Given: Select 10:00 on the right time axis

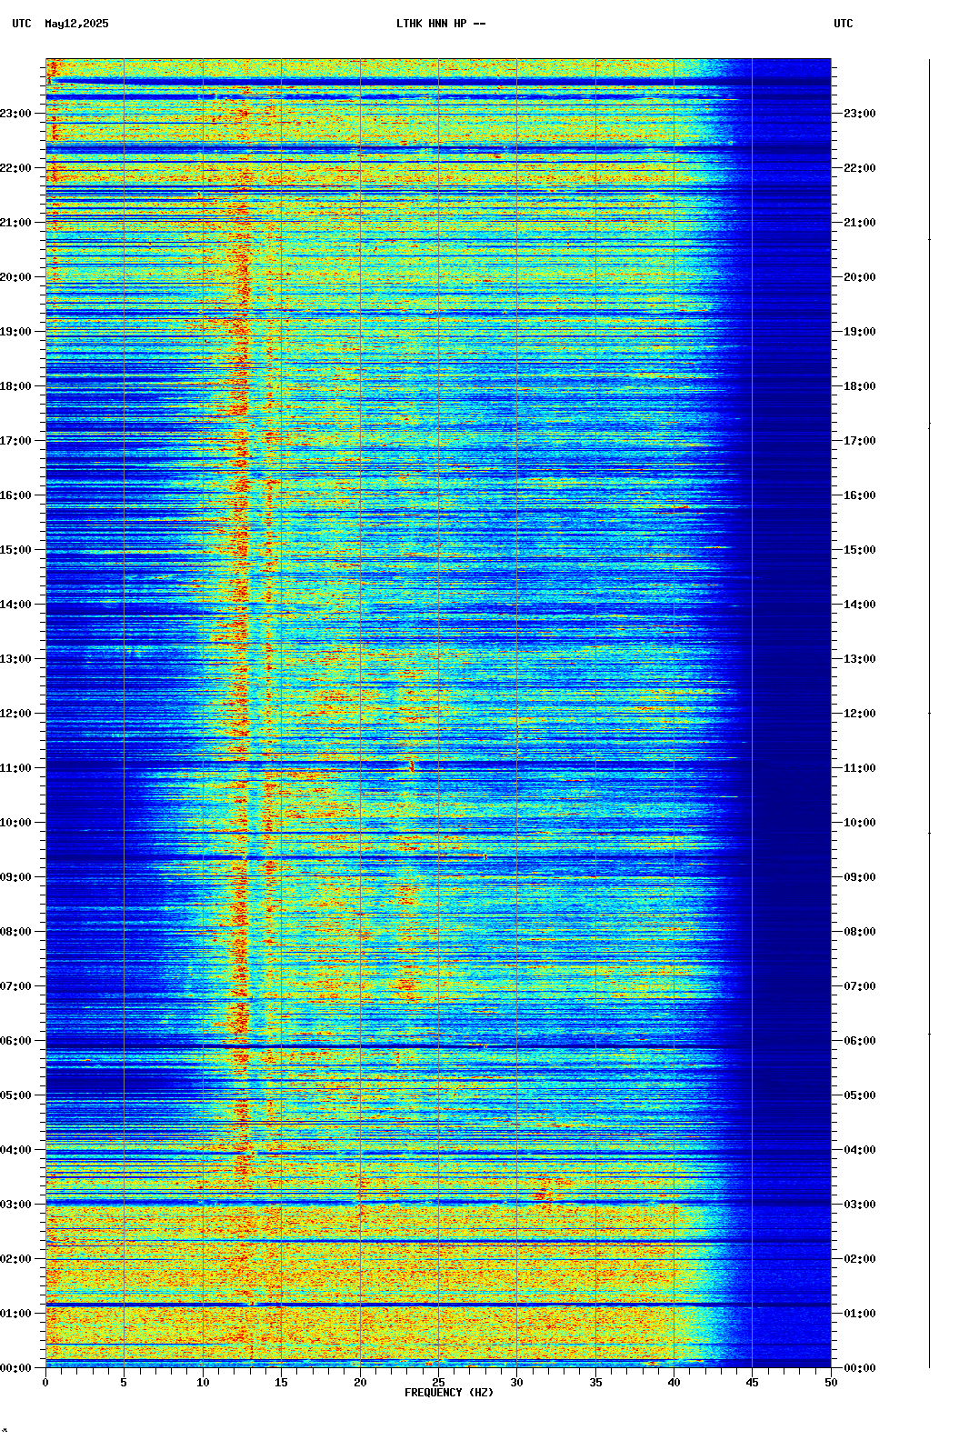Looking at the screenshot, I should [860, 823].
